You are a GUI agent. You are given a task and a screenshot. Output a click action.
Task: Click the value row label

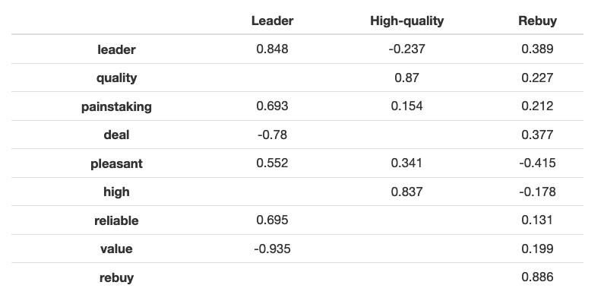pyautogui.click(x=116, y=249)
